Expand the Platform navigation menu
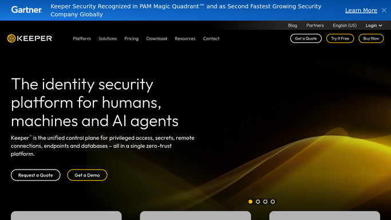Viewport: 391px width, 220px height. pyautogui.click(x=82, y=38)
